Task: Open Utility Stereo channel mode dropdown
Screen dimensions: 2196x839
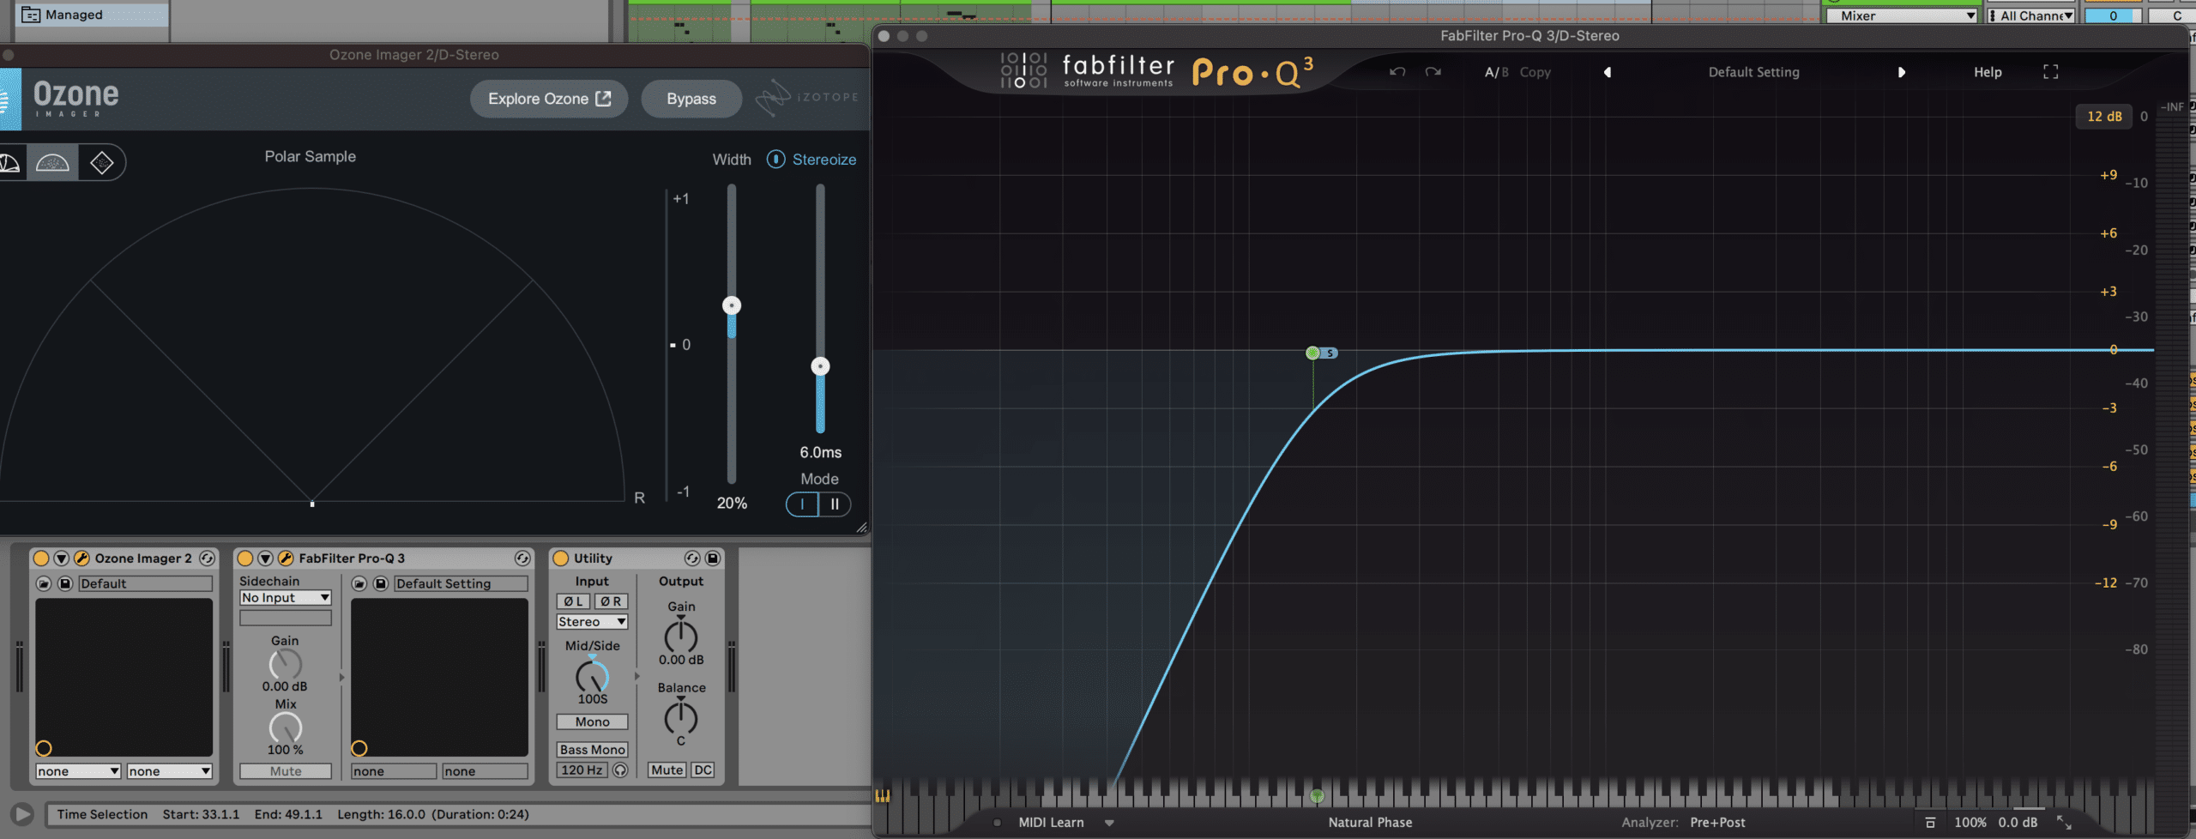Action: point(592,622)
